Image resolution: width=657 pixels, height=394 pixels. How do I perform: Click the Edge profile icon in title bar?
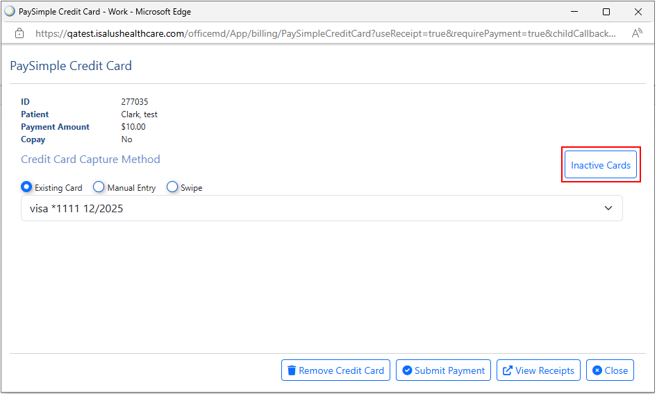(x=10, y=11)
